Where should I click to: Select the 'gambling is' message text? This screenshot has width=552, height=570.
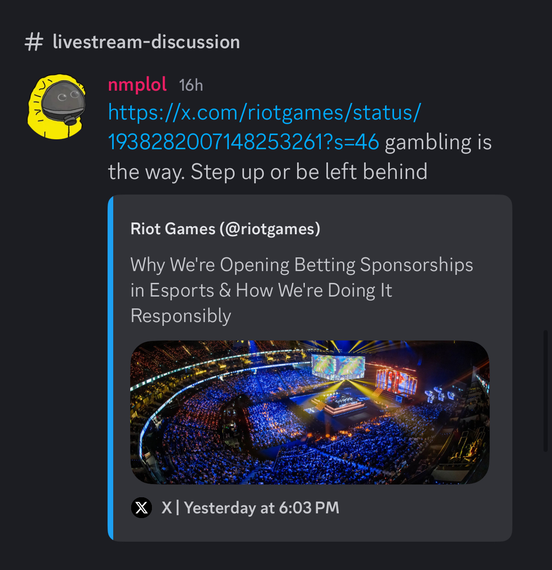[x=438, y=142]
